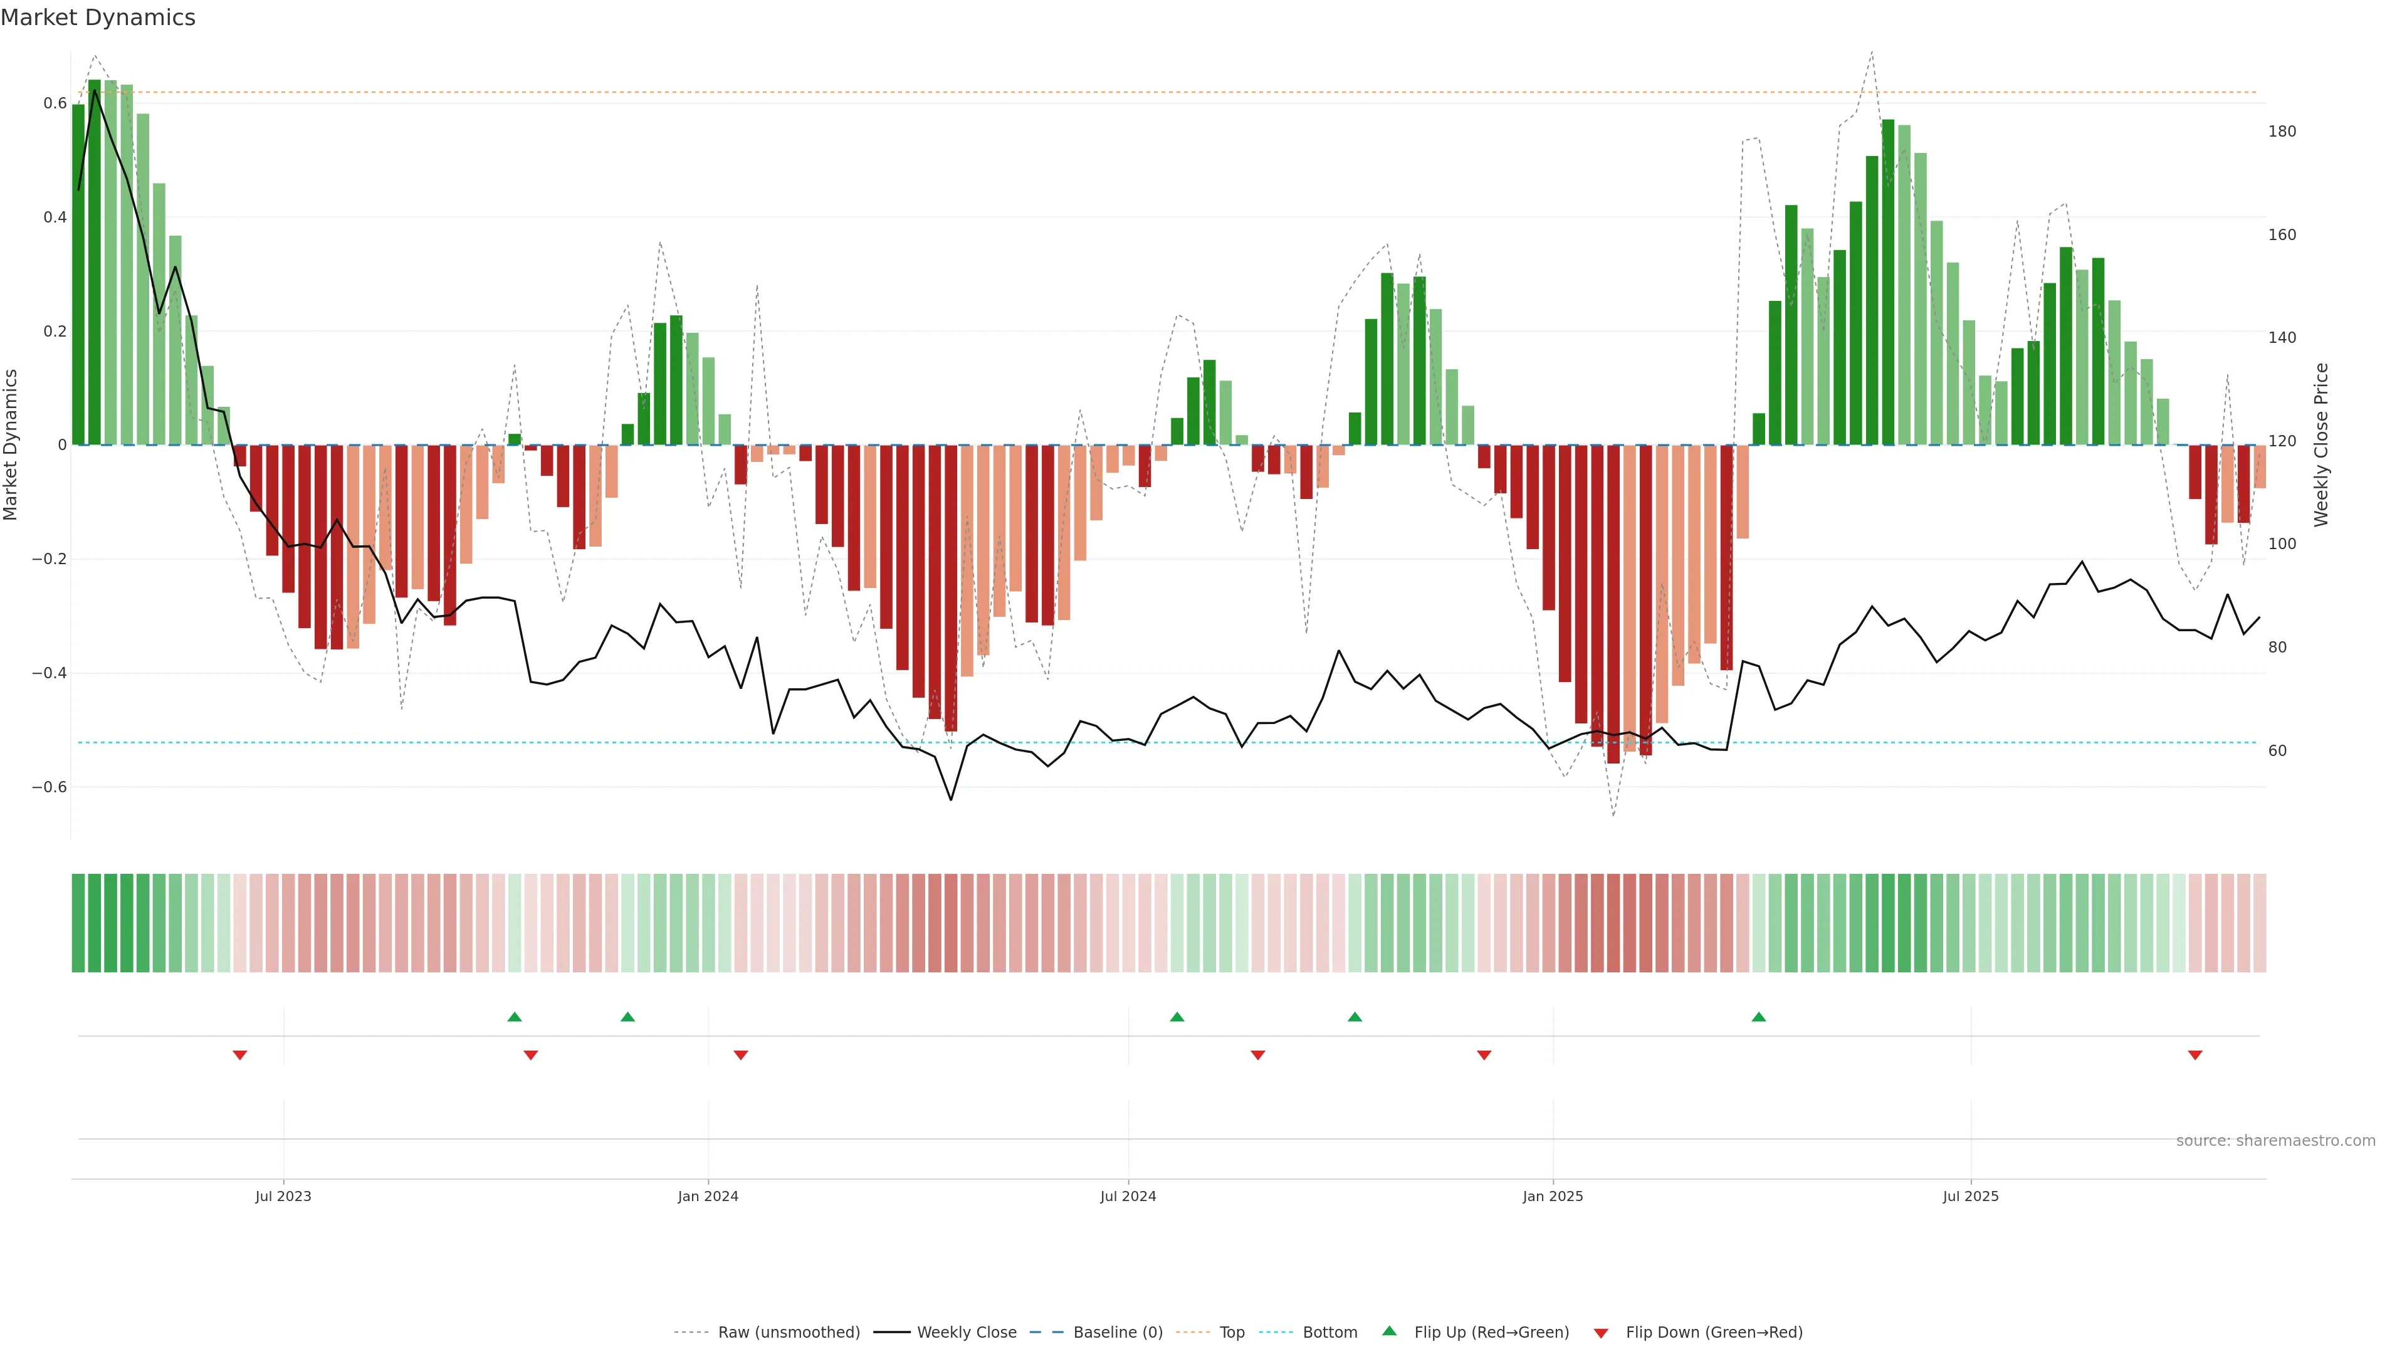Click the rightmost red flip-down marker
The height and width of the screenshot is (1354, 2407).
[2195, 1055]
